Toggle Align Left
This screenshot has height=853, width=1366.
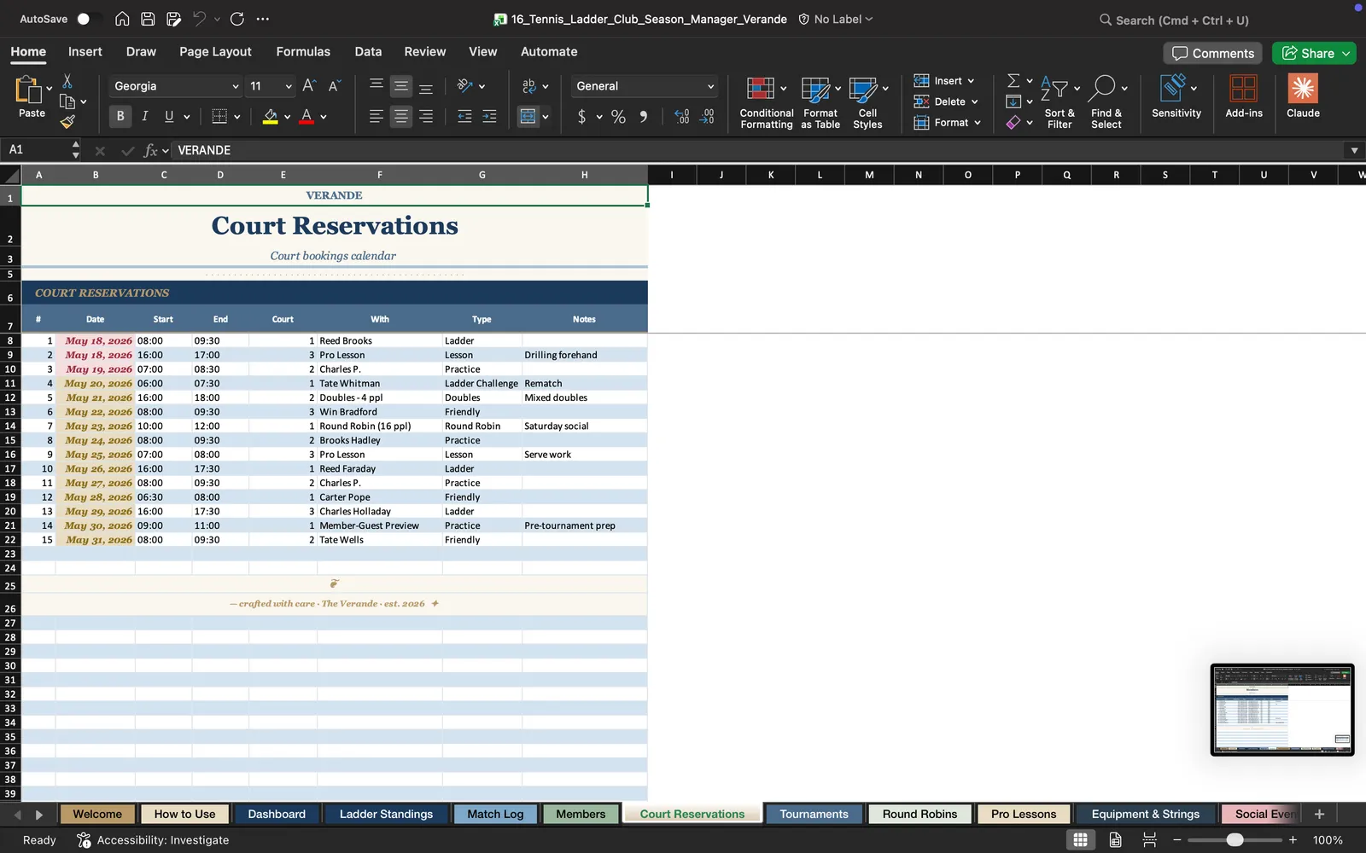point(376,116)
